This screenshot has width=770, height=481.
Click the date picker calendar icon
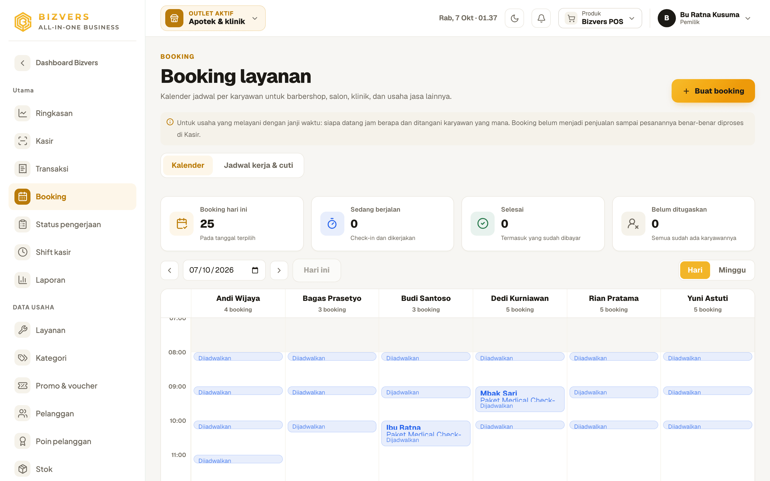coord(255,270)
